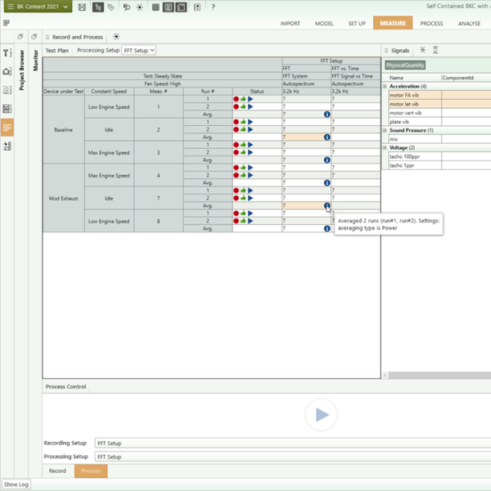Select the Record tab at bottom
Image resolution: width=491 pixels, height=491 pixels.
(57, 471)
